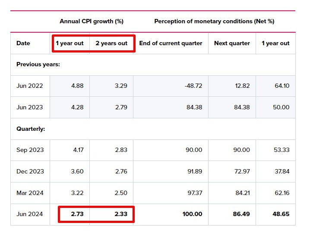Select the Mar 2024 row label
Screen dimensions: 313x235
(30, 193)
